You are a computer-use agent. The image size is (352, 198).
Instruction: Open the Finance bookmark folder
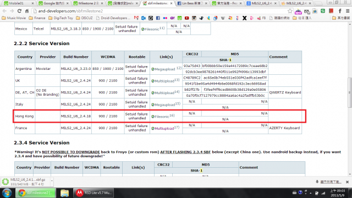click(37, 18)
